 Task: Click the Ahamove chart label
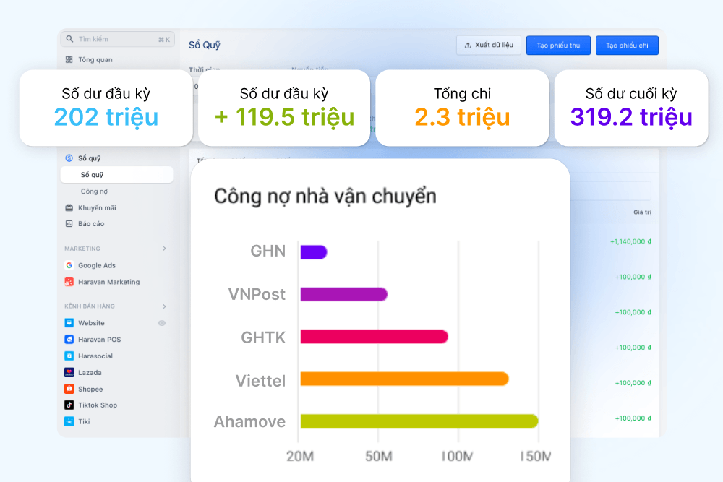point(249,421)
